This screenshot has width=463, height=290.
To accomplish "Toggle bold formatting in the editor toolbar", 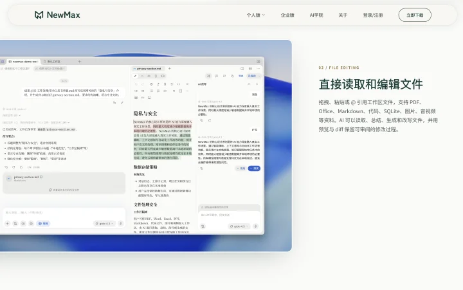I will click(x=152, y=84).
